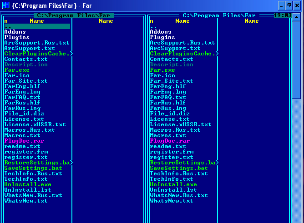The height and width of the screenshot is (223, 304).
Task: Click the vertical scrollbar thumb
Action: (x=296, y=59)
